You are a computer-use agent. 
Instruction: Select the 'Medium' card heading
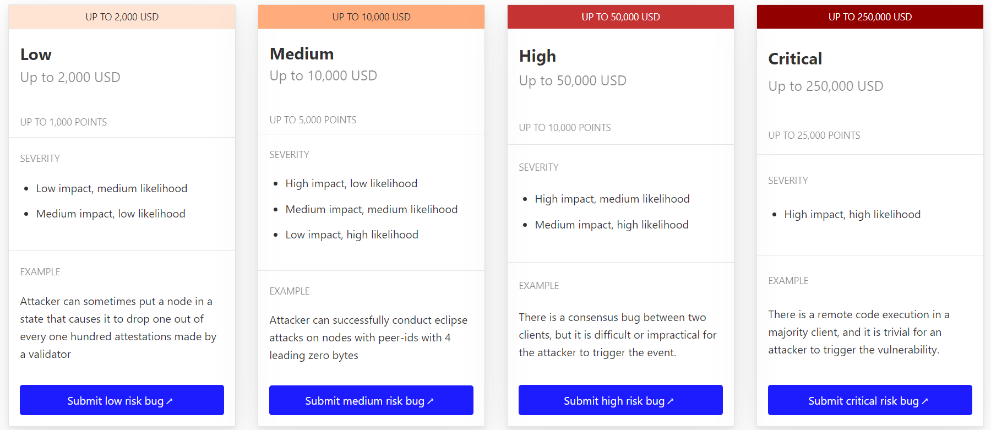302,54
